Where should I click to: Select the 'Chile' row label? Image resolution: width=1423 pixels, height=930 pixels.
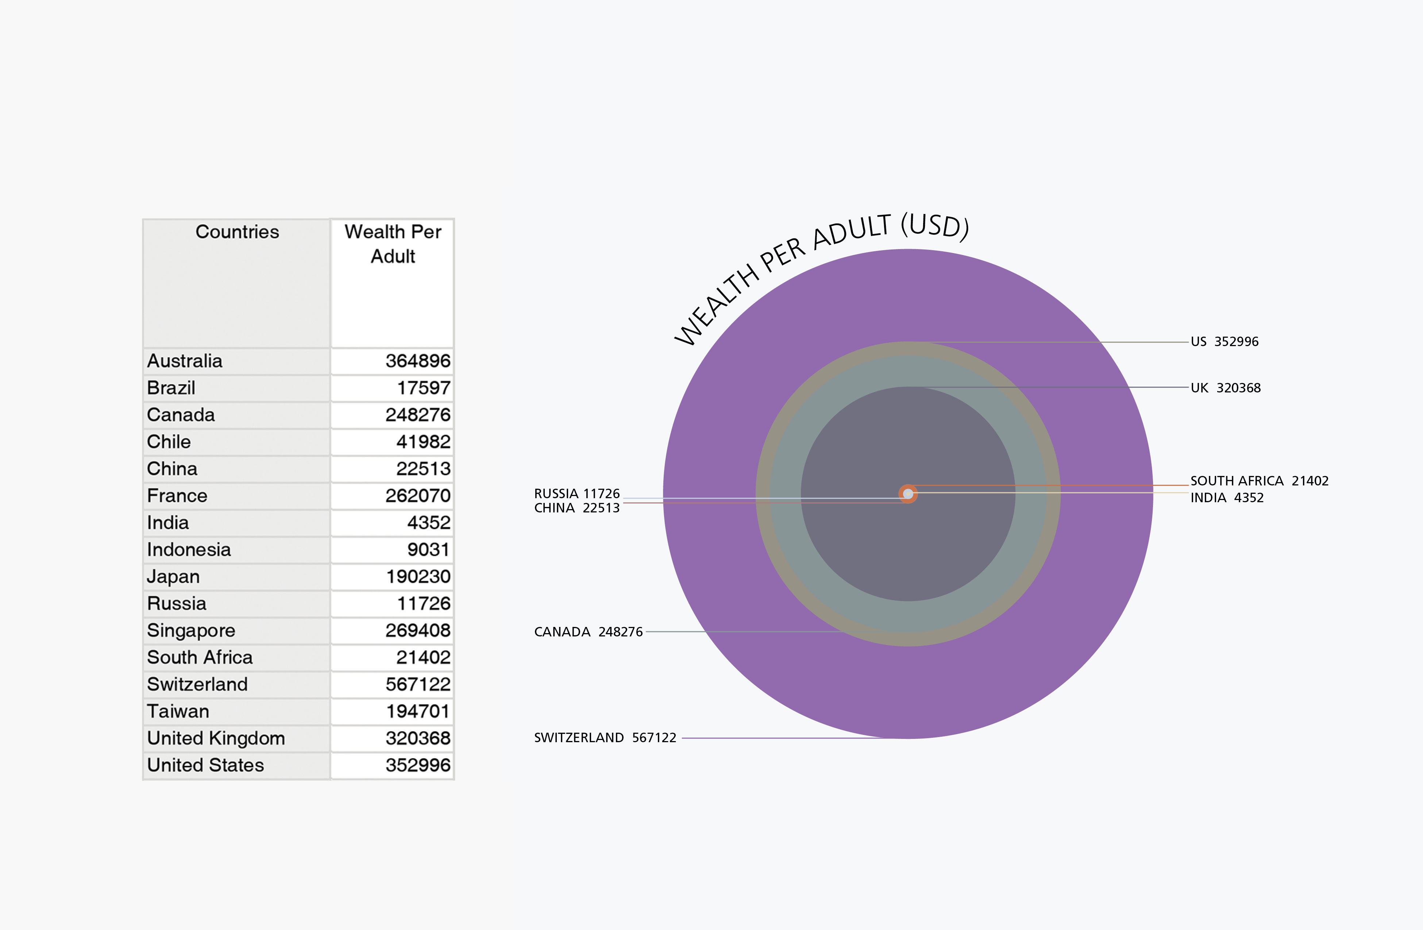tap(237, 442)
